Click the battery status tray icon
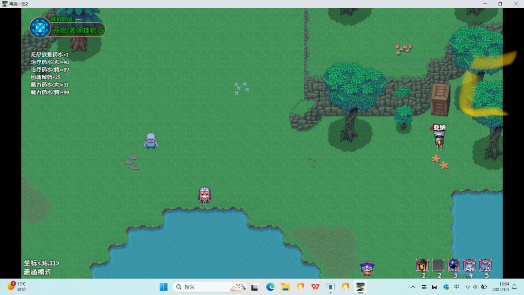The image size is (524, 295). [x=484, y=287]
